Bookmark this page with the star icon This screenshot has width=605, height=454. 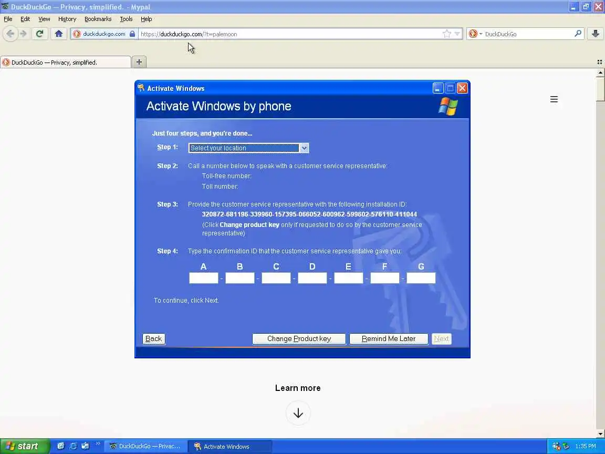tap(447, 34)
